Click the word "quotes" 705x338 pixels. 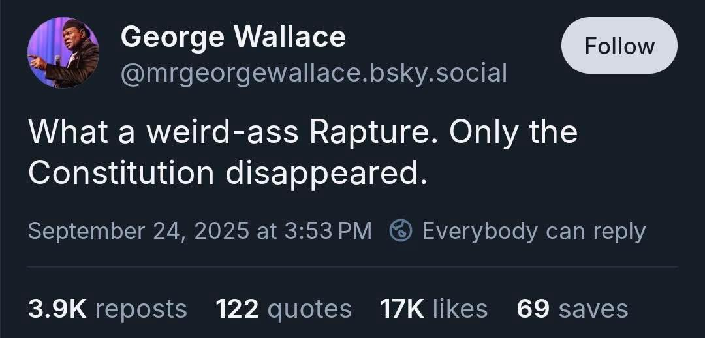[x=309, y=308]
